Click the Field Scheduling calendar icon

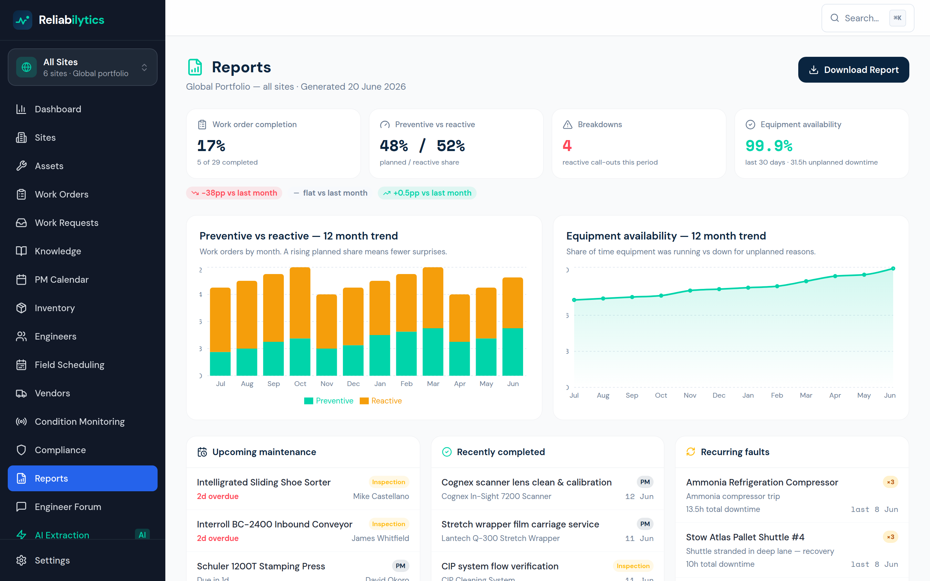click(x=21, y=365)
